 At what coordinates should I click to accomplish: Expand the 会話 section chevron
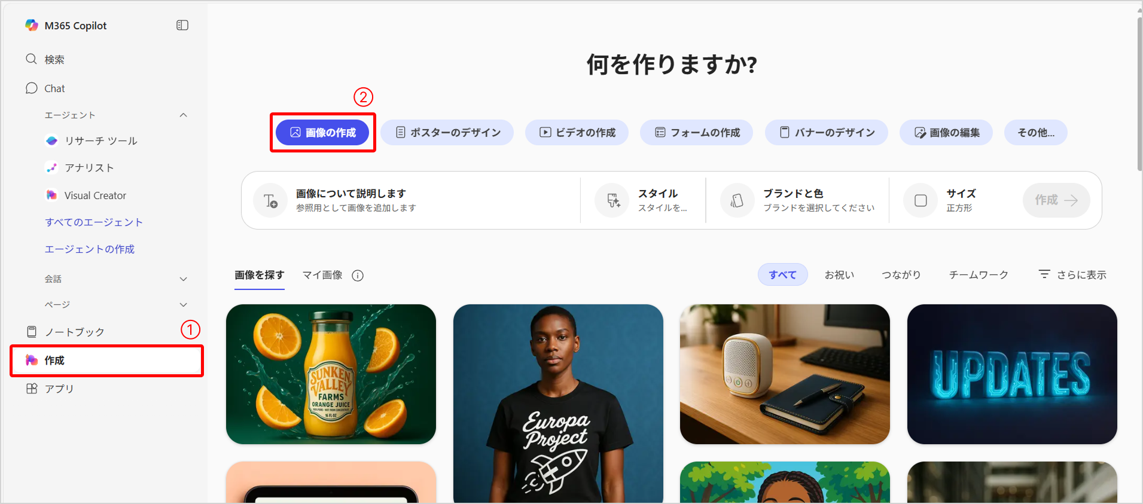(x=184, y=279)
